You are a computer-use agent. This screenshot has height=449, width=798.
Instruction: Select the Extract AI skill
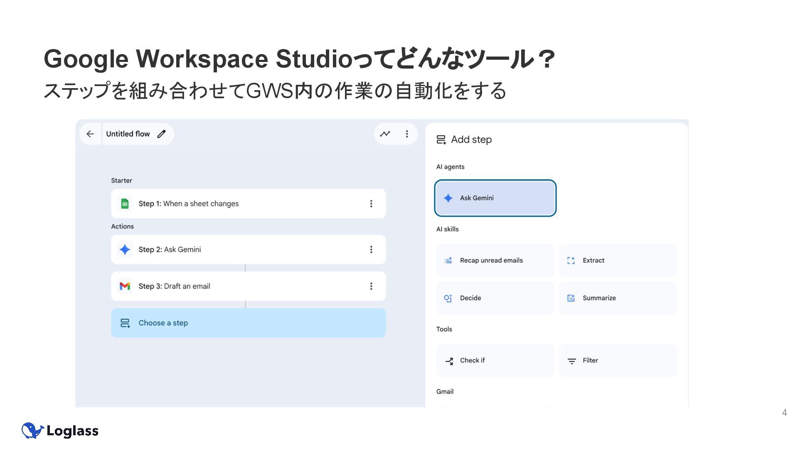point(618,261)
